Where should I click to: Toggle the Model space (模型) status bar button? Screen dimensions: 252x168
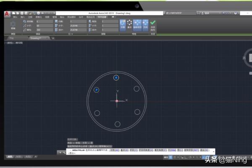166,157
